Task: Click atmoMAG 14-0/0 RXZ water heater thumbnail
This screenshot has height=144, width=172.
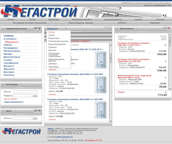Action: click(x=100, y=85)
